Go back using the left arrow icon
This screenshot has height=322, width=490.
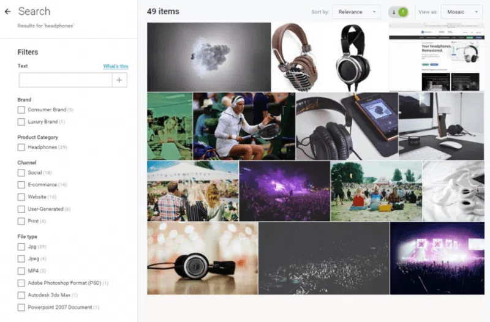click(7, 12)
